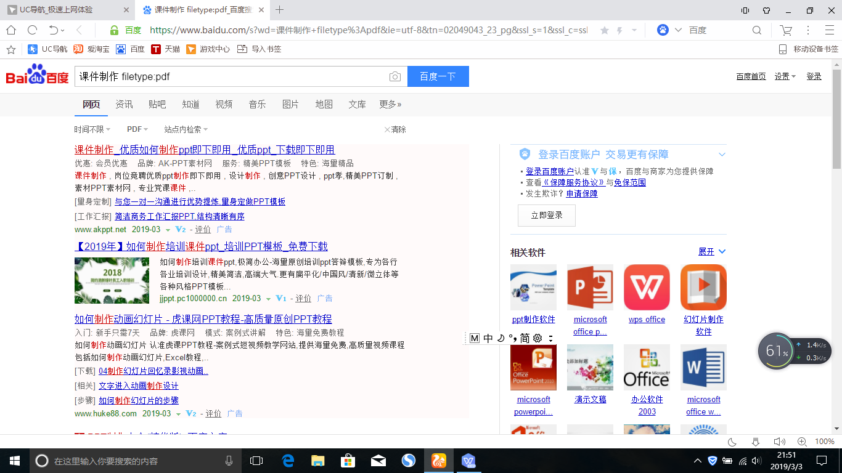Click the 2018 green leaf result thumbnail

pyautogui.click(x=112, y=280)
